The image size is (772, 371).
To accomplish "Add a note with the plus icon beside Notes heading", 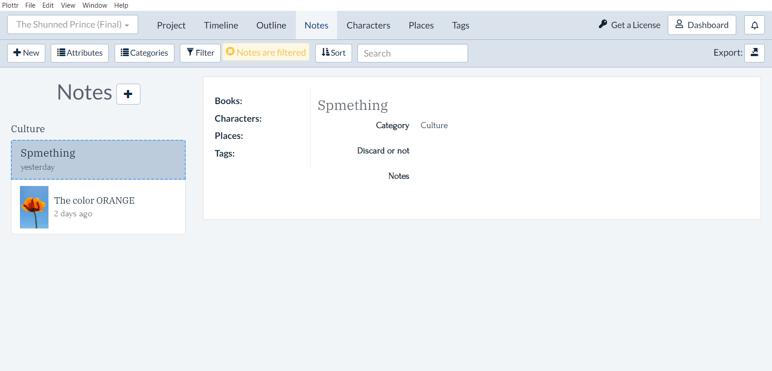I will pyautogui.click(x=128, y=94).
